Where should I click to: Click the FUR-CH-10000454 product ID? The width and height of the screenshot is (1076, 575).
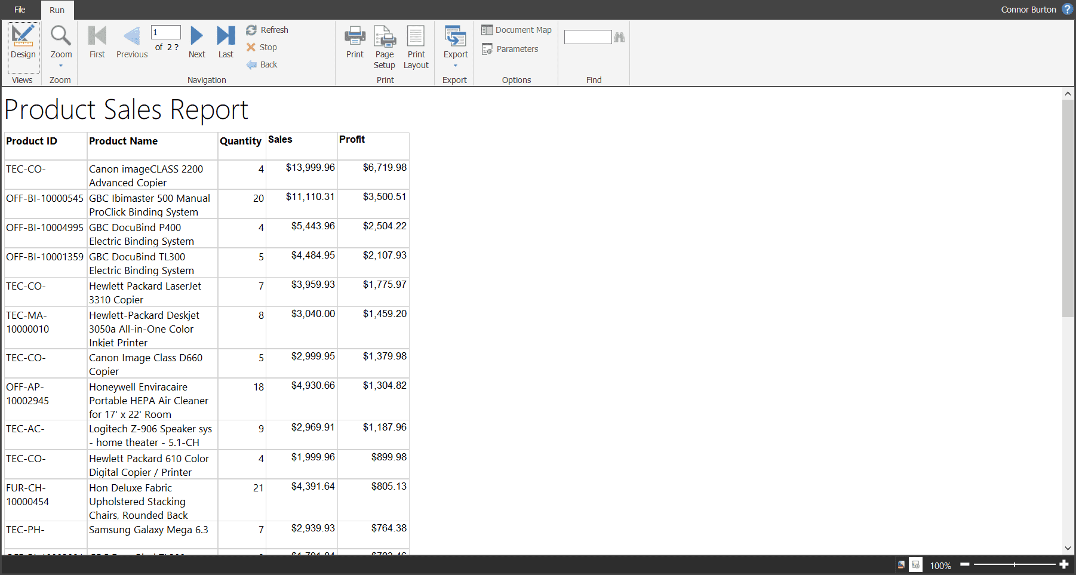(27, 494)
